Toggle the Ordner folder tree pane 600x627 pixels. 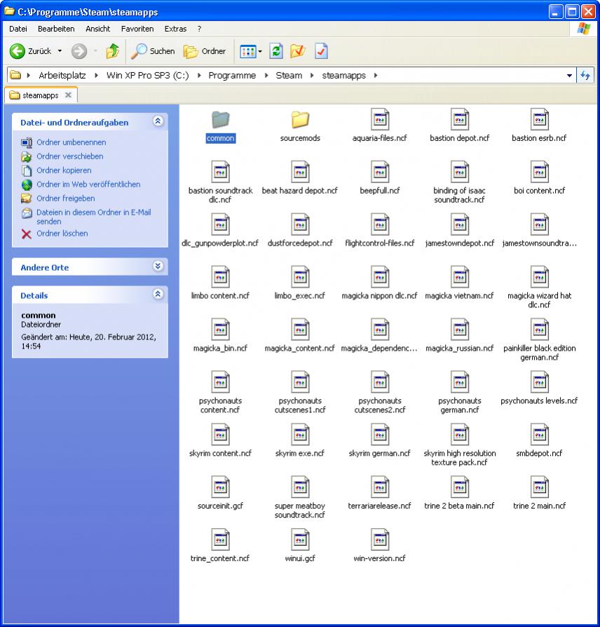click(x=204, y=51)
